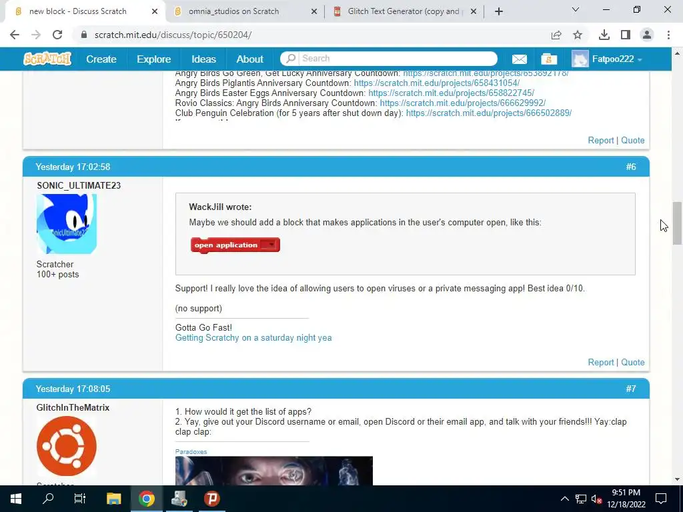Image resolution: width=683 pixels, height=512 pixels.
Task: Click the red open application block
Action: coord(235,245)
